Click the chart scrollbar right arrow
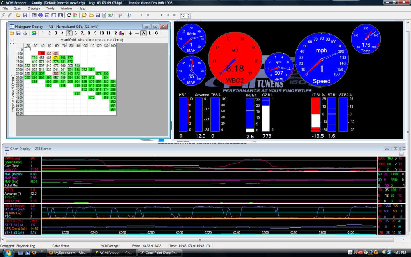The height and width of the screenshot is (257, 411). click(x=403, y=239)
